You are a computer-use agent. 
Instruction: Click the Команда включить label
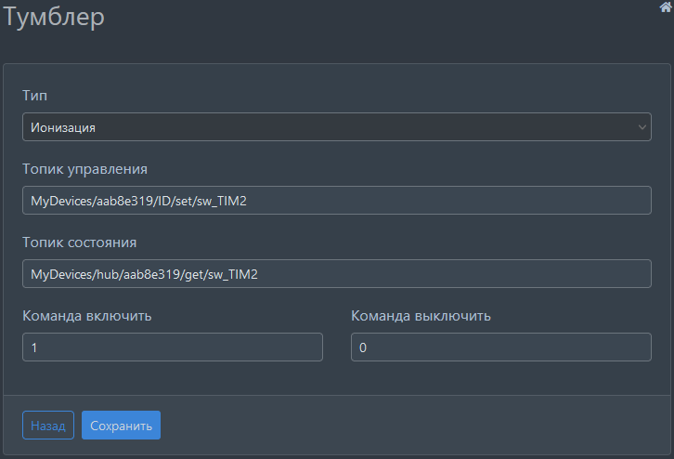click(x=87, y=316)
